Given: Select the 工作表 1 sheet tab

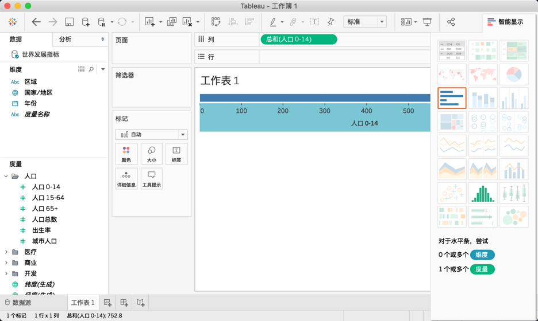Looking at the screenshot, I should click(x=83, y=303).
